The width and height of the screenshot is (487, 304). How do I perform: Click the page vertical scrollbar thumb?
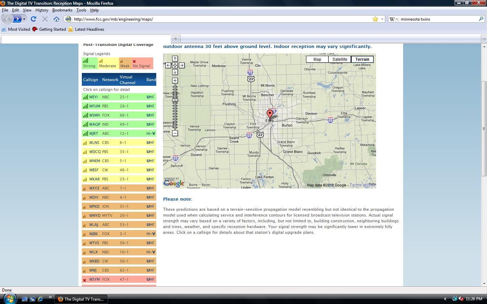[x=484, y=128]
